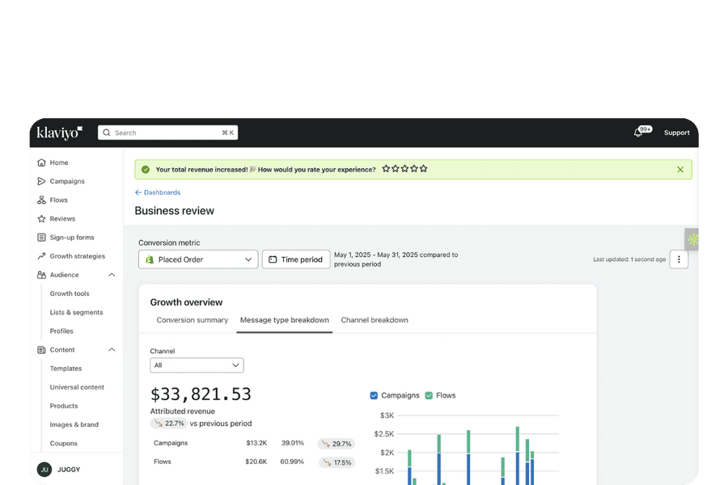The width and height of the screenshot is (728, 485).
Task: Open the Channel All dropdown
Action: pos(197,365)
